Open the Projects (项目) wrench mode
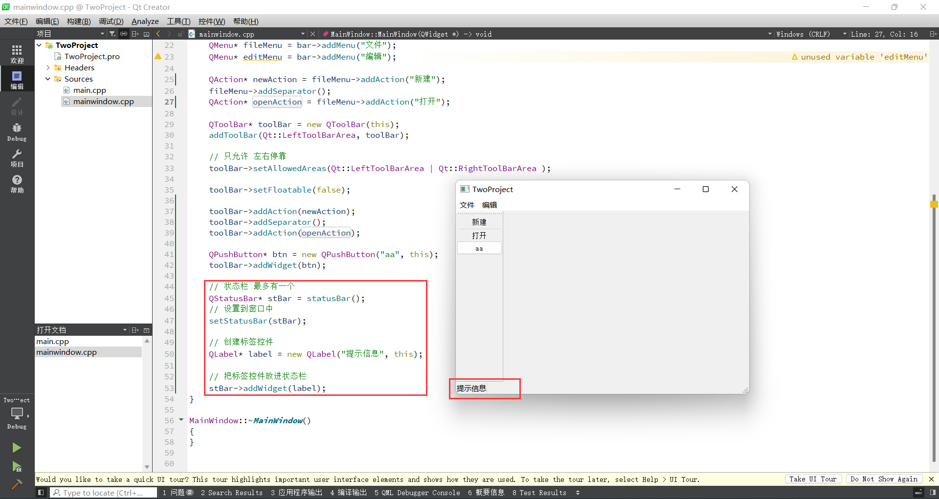 17,158
